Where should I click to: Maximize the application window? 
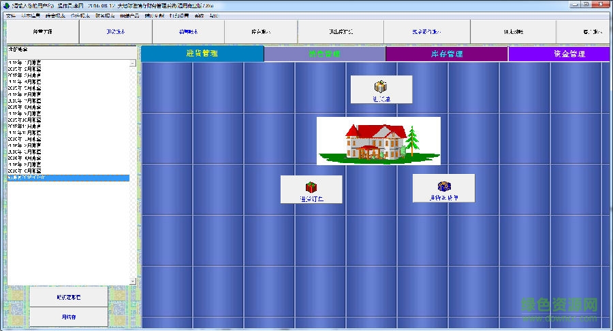586,5
